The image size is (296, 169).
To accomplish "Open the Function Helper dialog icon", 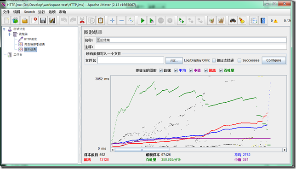I will point(254,20).
